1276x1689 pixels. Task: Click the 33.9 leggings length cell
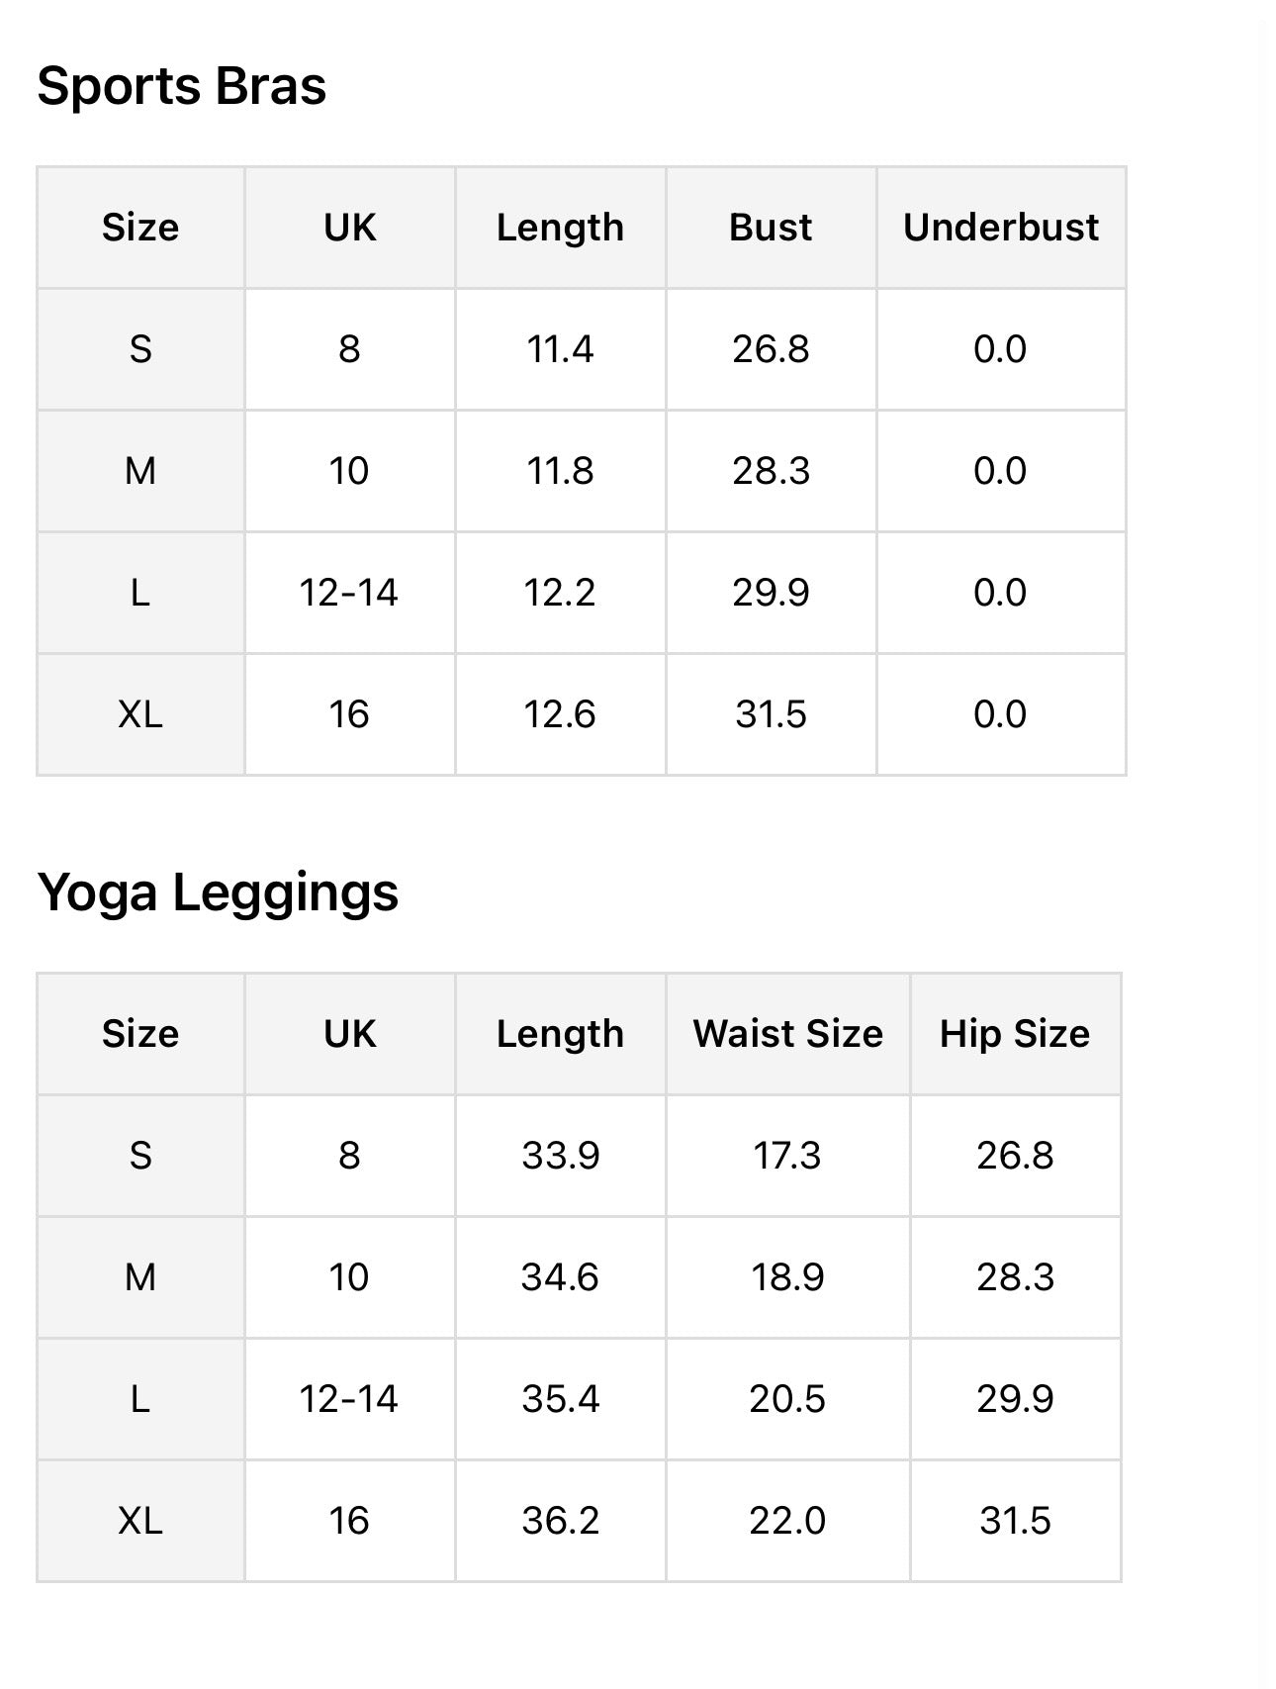point(560,1156)
